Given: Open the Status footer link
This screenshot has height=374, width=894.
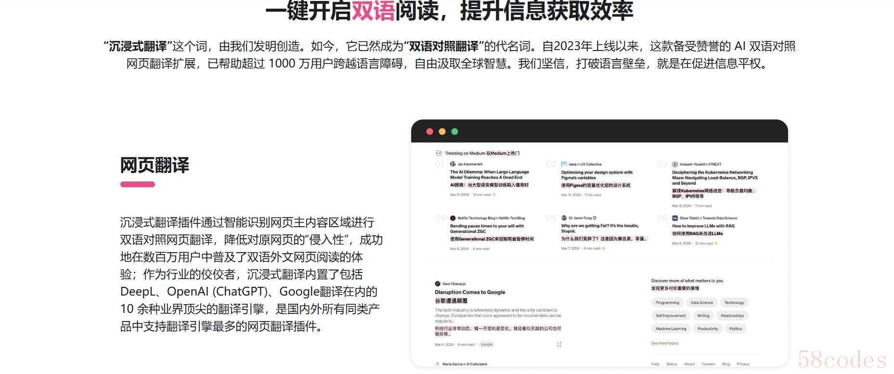Looking at the screenshot, I should [672, 364].
